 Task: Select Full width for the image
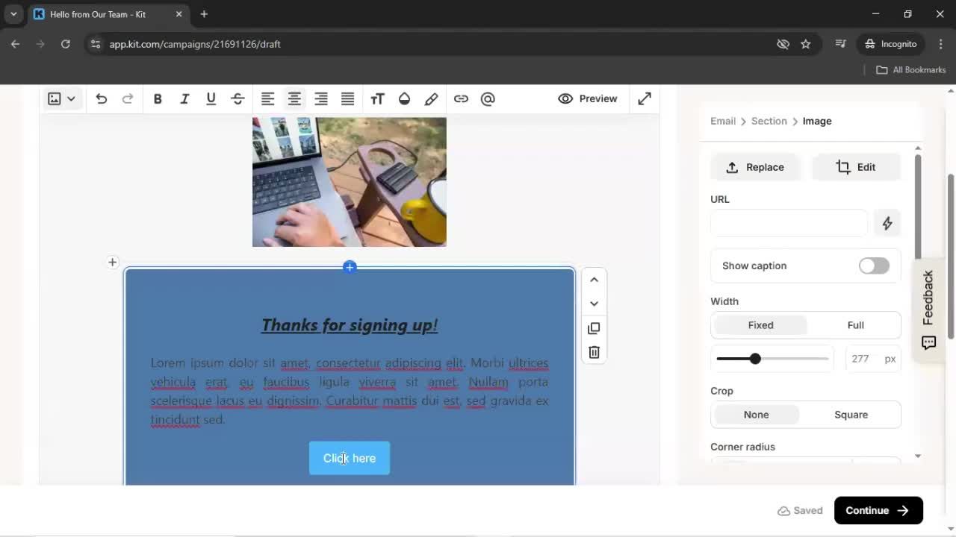pos(854,325)
